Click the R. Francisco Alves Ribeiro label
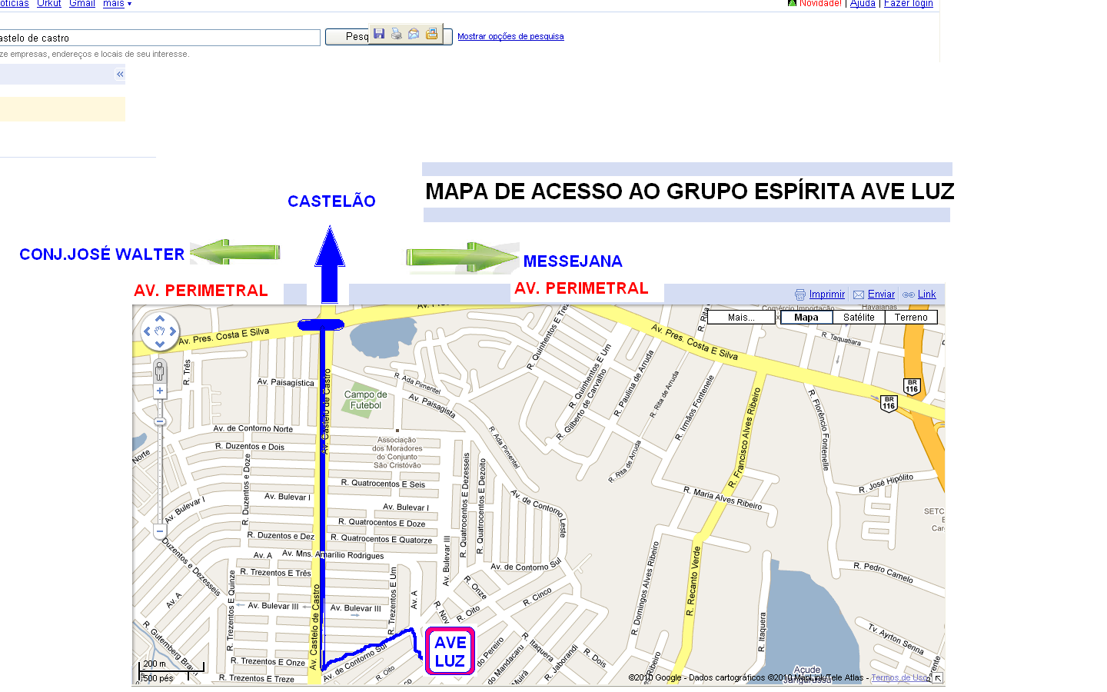The width and height of the screenshot is (1107, 692). [744, 439]
